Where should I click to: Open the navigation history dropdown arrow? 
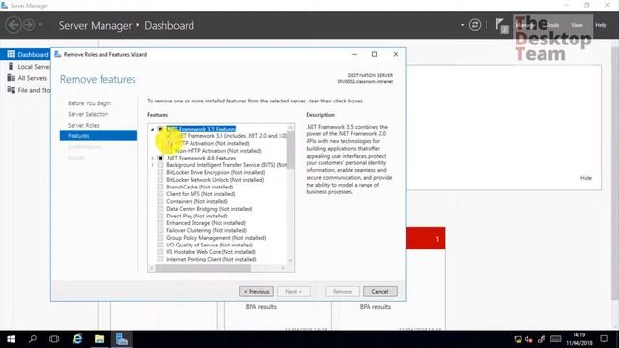(x=40, y=25)
